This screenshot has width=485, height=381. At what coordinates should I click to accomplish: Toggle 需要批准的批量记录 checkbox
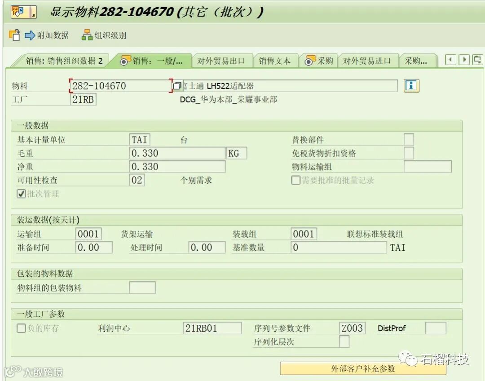(x=295, y=180)
